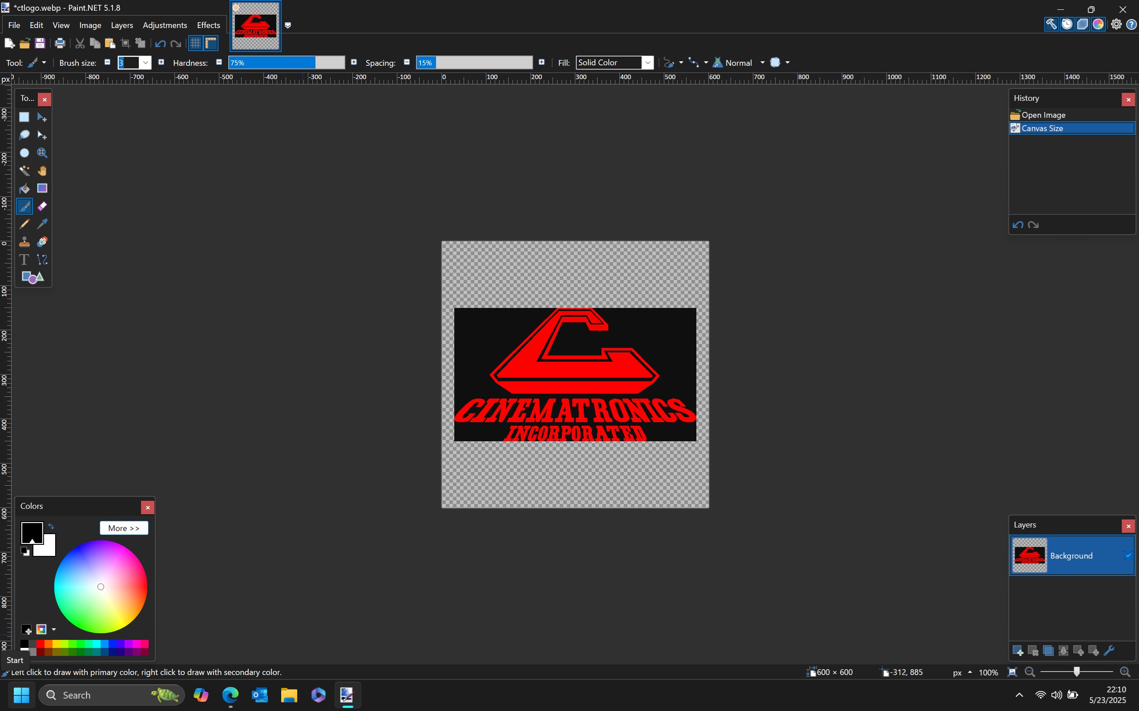The height and width of the screenshot is (711, 1139).
Task: Toggle Background layer visibility checkbox
Action: [x=1128, y=555]
